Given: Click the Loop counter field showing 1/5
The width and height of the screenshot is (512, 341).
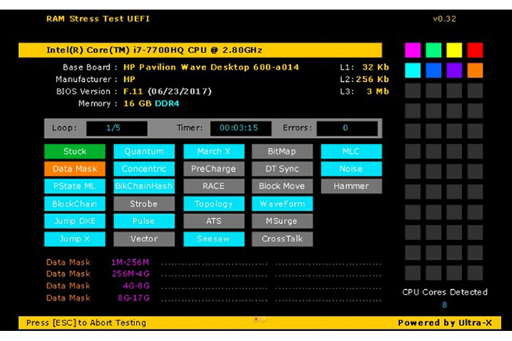Looking at the screenshot, I should 116,128.
